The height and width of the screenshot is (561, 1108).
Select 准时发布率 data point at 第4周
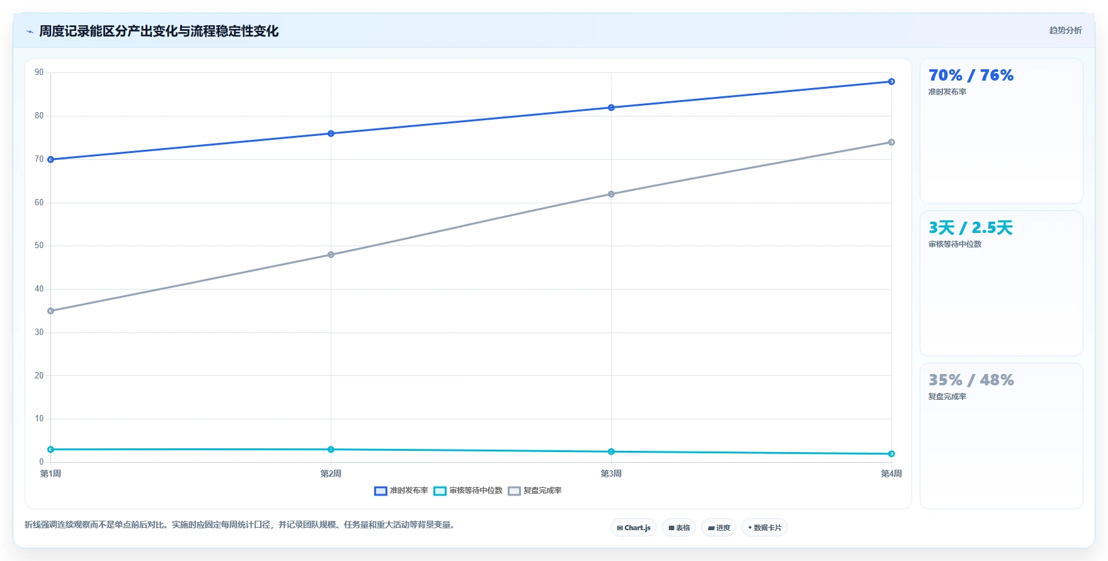(891, 82)
